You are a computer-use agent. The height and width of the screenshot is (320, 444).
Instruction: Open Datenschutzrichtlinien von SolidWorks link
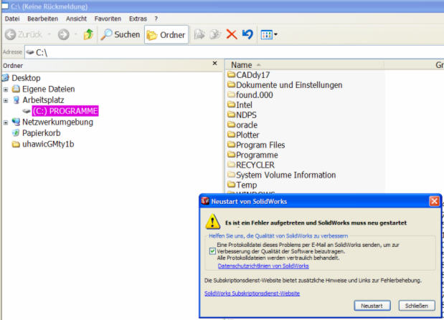tap(263, 266)
